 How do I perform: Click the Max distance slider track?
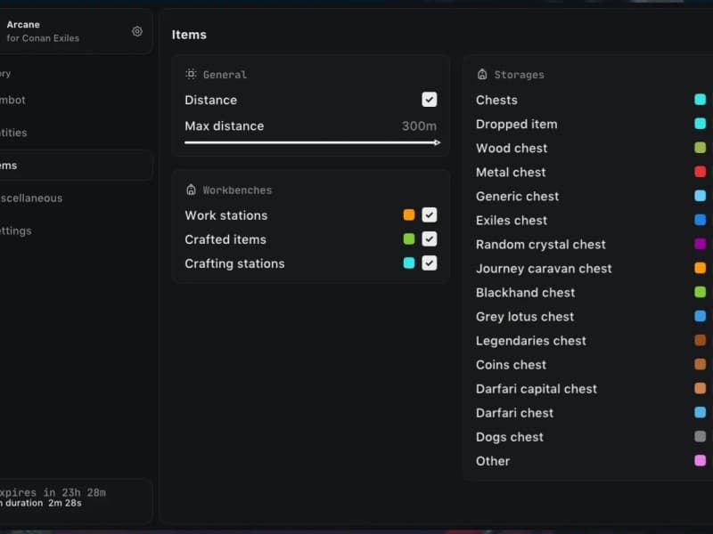(312, 142)
